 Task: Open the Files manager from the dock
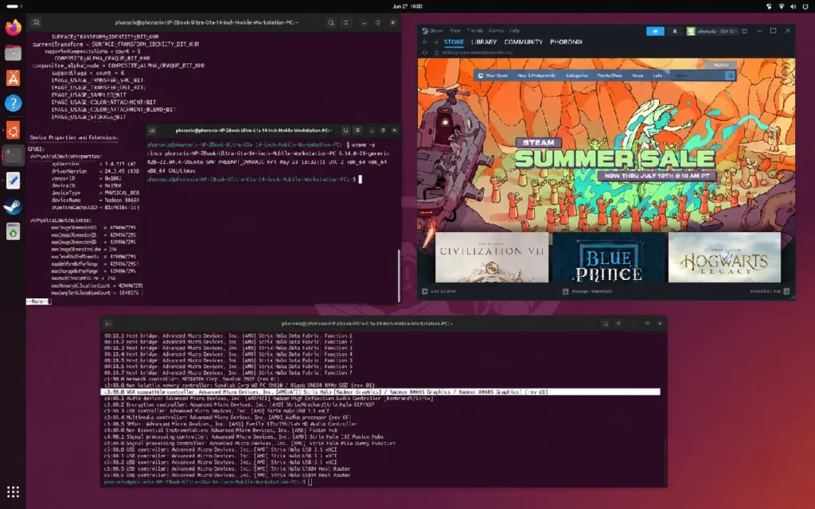[13, 52]
